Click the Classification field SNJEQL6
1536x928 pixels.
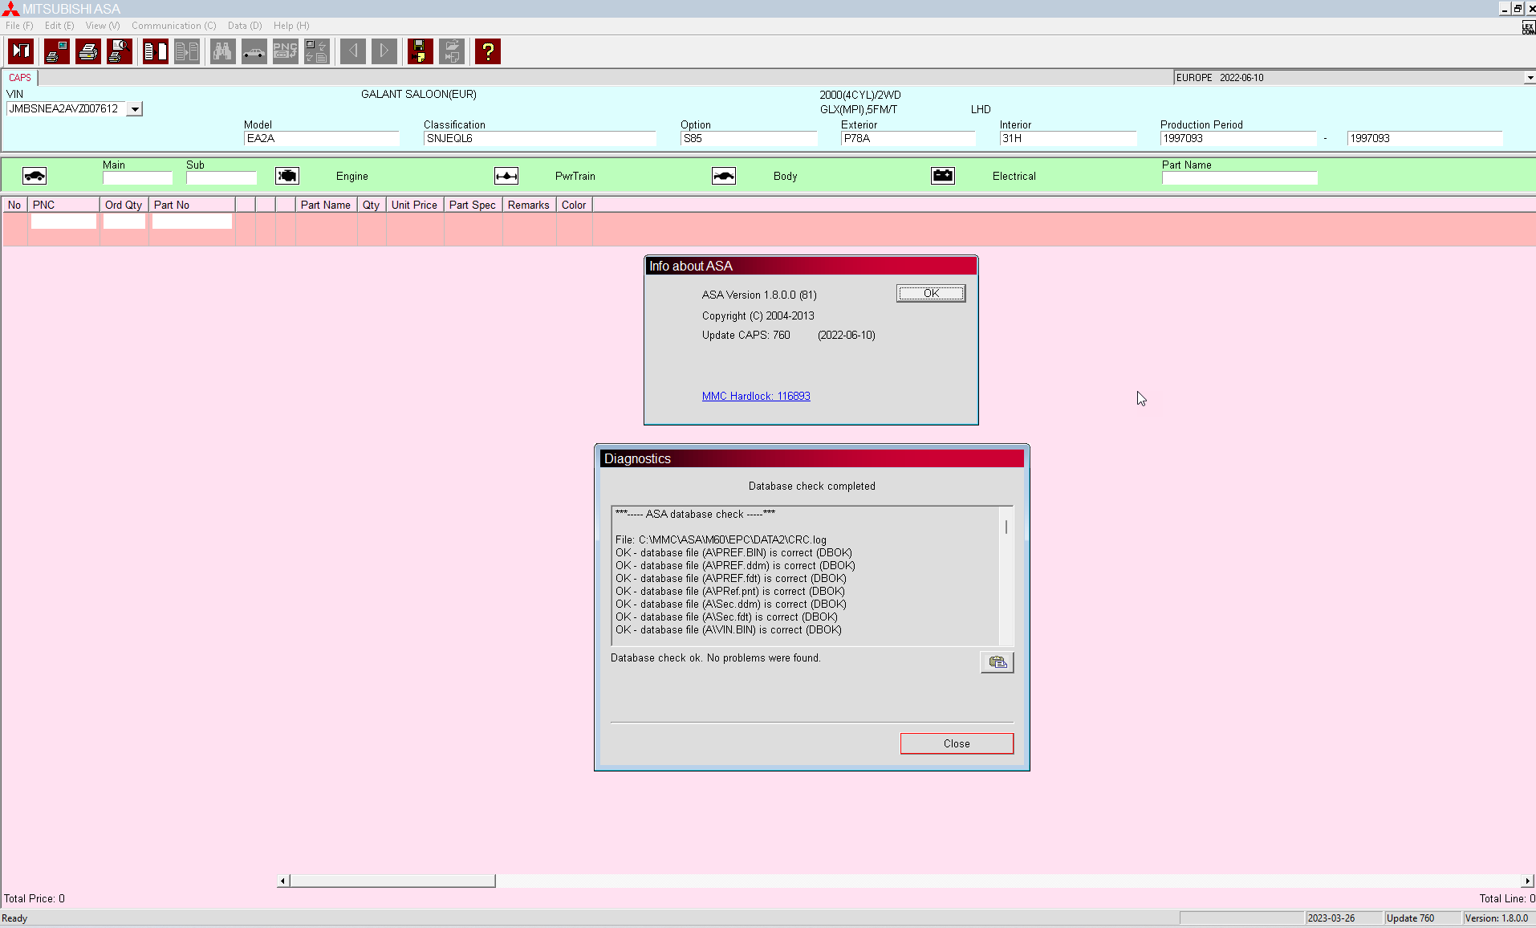pos(539,138)
